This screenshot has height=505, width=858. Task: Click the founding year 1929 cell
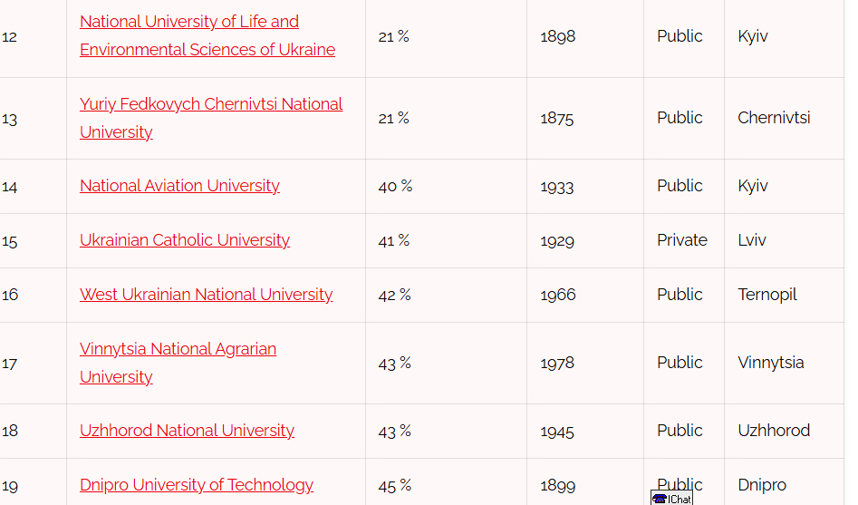tap(585, 240)
